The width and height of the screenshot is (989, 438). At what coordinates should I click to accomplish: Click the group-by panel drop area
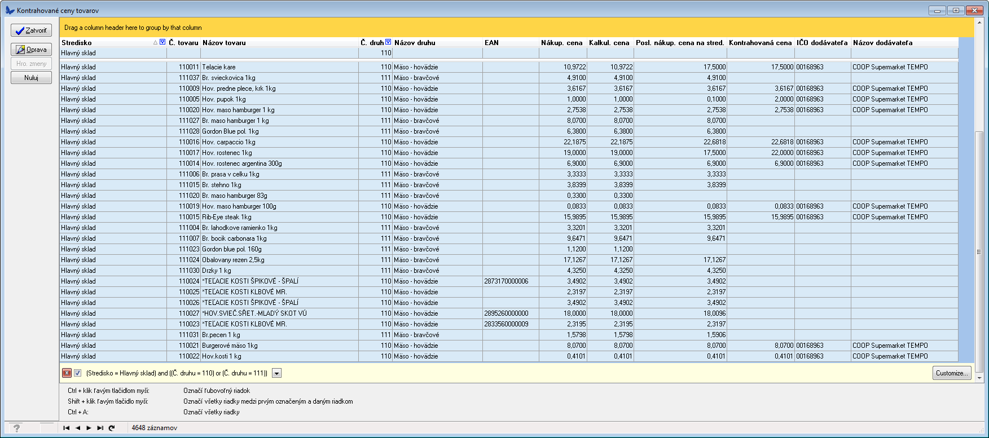point(517,28)
